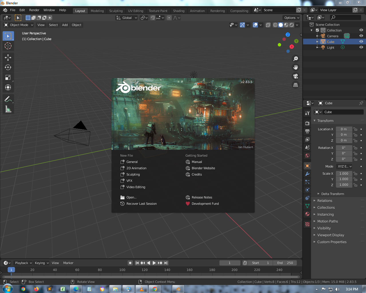Click the Scale X value field
The width and height of the screenshot is (366, 293).
(344, 174)
